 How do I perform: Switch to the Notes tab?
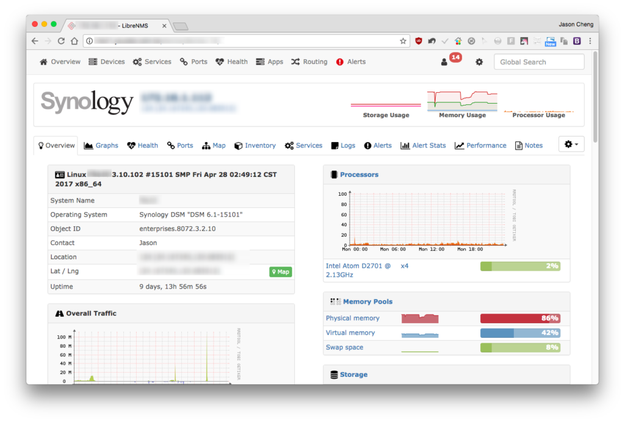(x=529, y=145)
